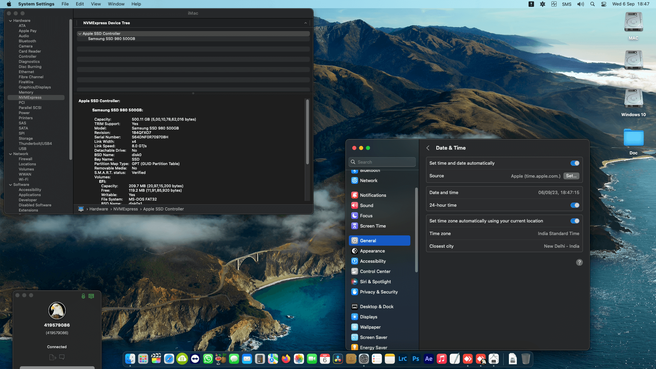656x369 pixels.
Task: Select Graphics/Displays in hardware list
Action: 35,87
